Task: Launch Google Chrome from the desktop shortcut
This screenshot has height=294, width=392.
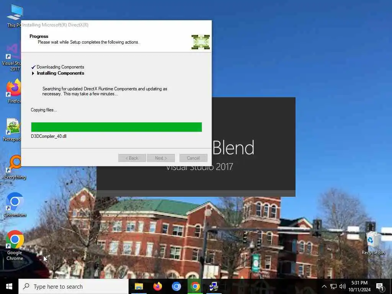Action: pyautogui.click(x=15, y=245)
